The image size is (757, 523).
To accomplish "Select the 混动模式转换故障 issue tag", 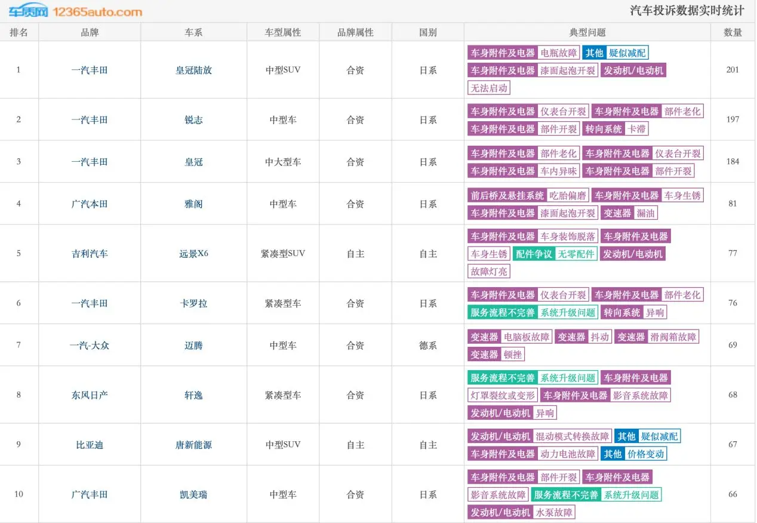I will (572, 436).
